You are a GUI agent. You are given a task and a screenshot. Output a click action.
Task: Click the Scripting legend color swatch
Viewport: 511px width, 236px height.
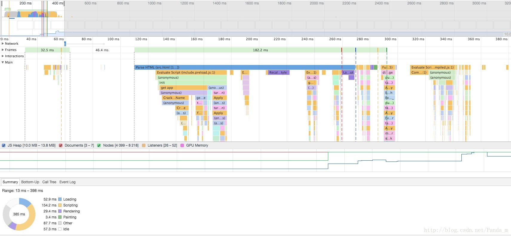coord(60,205)
